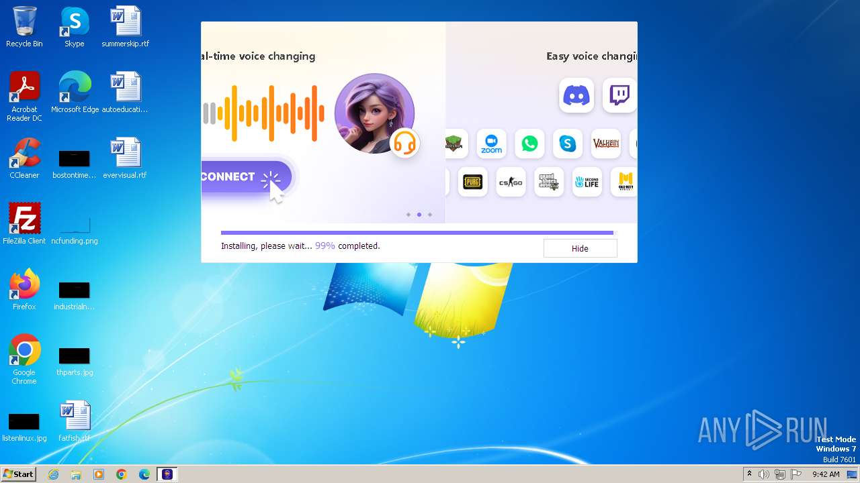Click the WhatsApp icon in installer

529,144
